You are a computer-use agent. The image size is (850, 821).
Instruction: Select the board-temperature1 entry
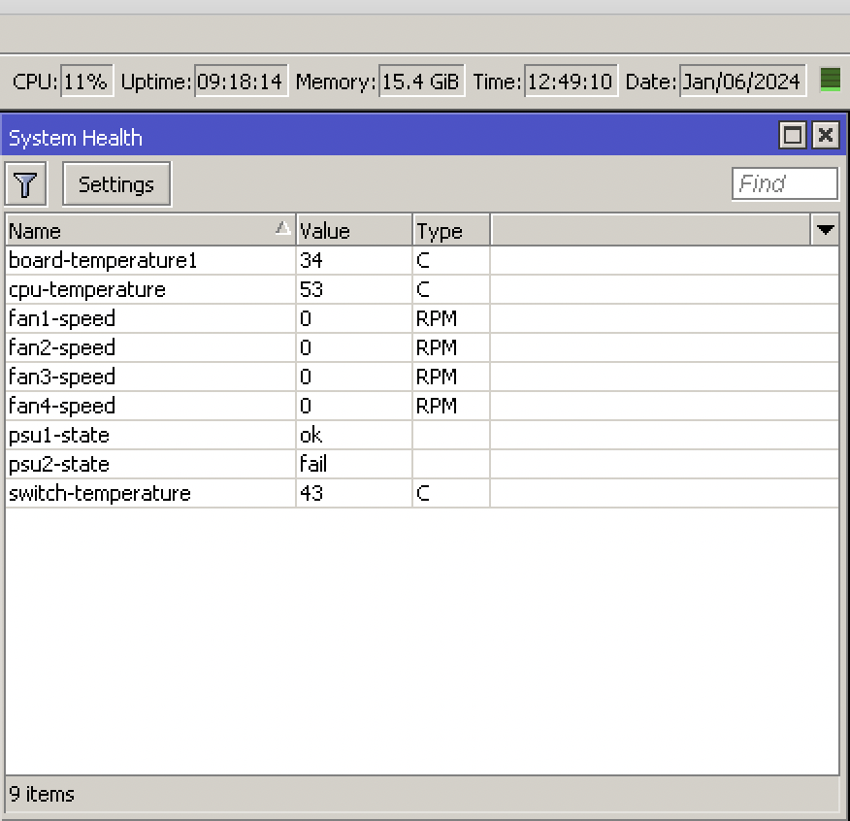(146, 260)
